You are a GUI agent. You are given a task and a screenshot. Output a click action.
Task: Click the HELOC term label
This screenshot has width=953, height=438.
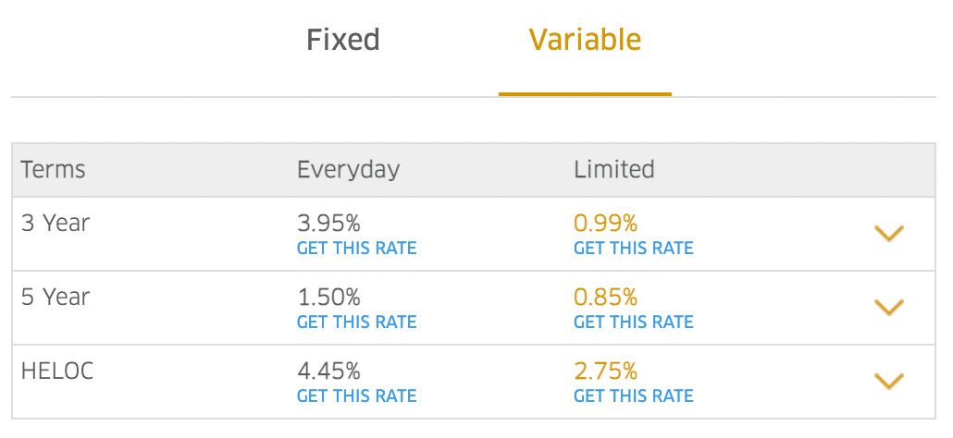pyautogui.click(x=57, y=371)
